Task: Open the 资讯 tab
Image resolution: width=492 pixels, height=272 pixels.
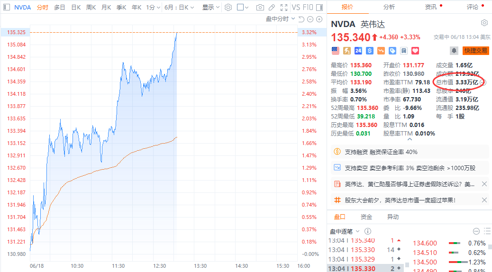Action: point(431,7)
